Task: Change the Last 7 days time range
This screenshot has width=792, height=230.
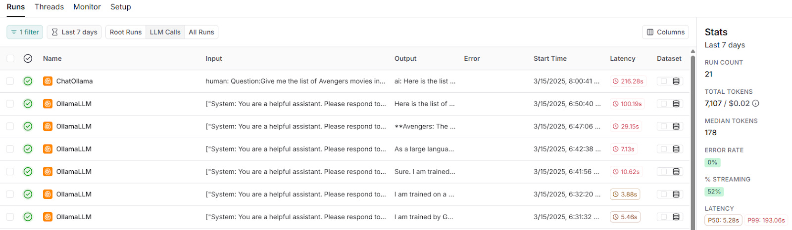Action: click(x=74, y=32)
